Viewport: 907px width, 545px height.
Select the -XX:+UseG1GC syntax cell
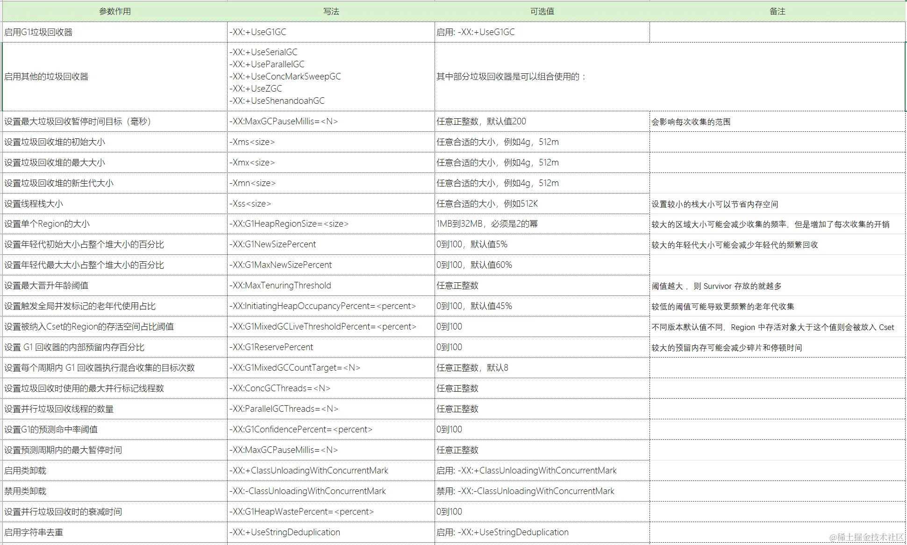[258, 32]
